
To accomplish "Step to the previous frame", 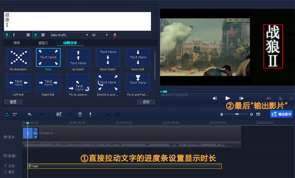I will pyautogui.click(x=214, y=98).
